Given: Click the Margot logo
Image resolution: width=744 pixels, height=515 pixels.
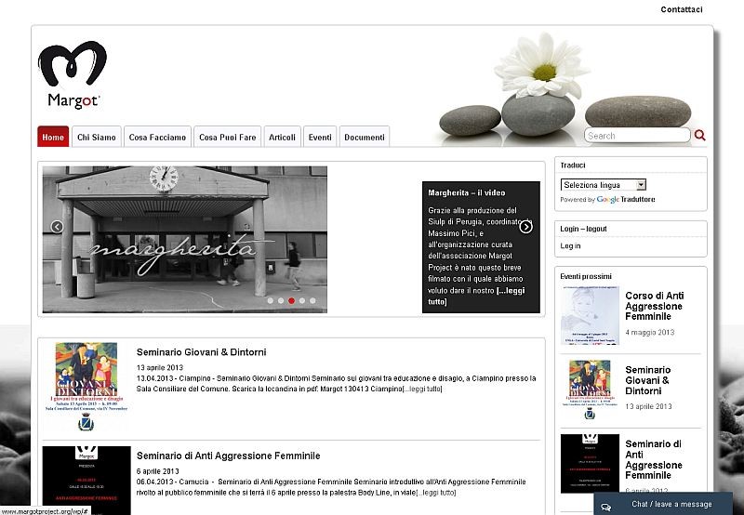Looking at the screenshot, I should pos(72,76).
